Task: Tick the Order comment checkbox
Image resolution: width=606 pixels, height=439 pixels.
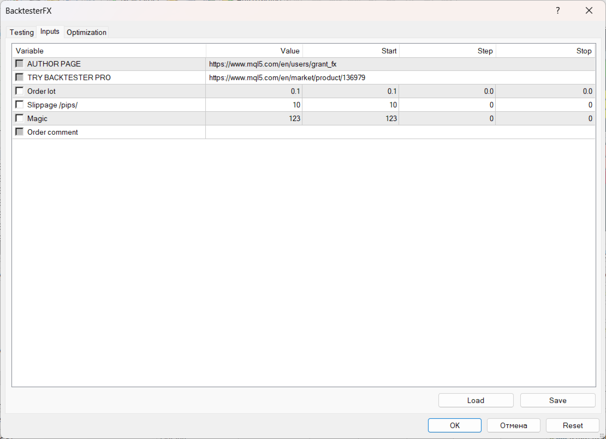Action: [19, 131]
